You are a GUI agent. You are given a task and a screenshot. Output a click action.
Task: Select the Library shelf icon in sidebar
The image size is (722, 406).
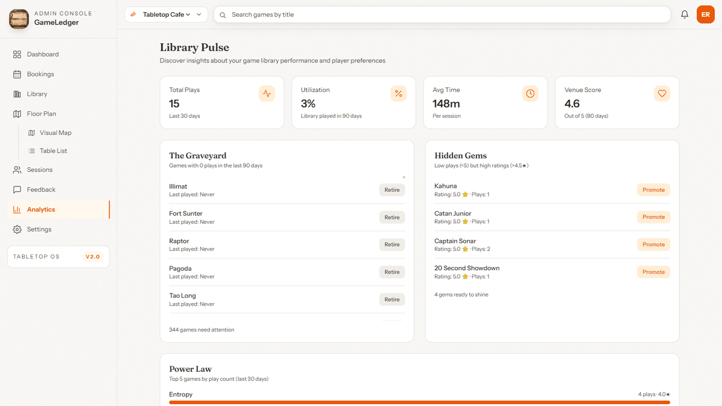point(17,94)
